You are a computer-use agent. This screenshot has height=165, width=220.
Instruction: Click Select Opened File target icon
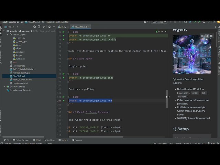35,27
